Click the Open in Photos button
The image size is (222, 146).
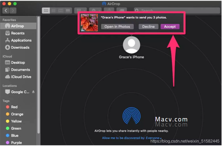coord(117,27)
